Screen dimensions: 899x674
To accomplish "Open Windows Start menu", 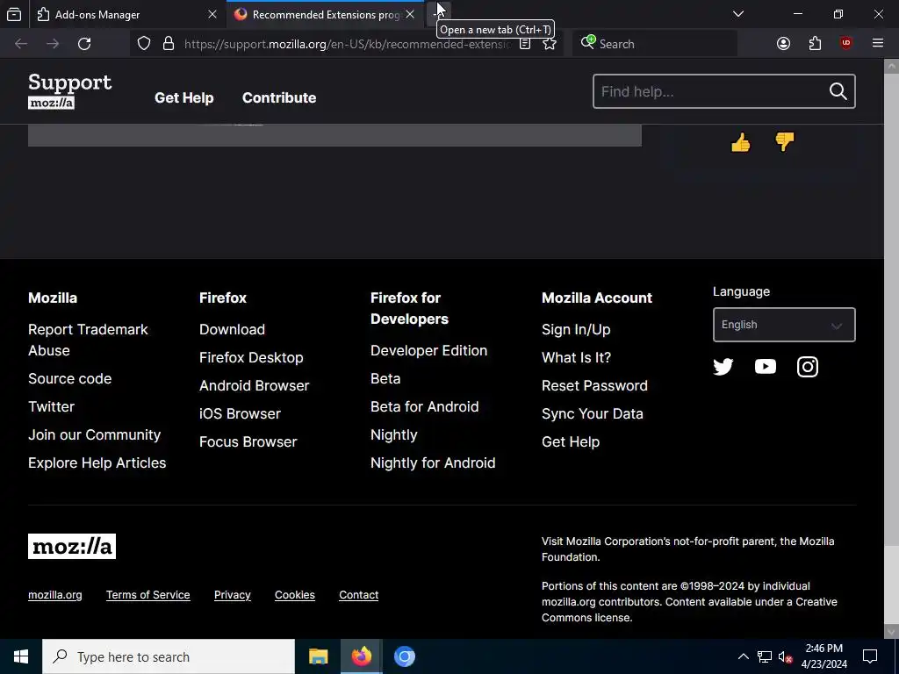I will (21, 656).
